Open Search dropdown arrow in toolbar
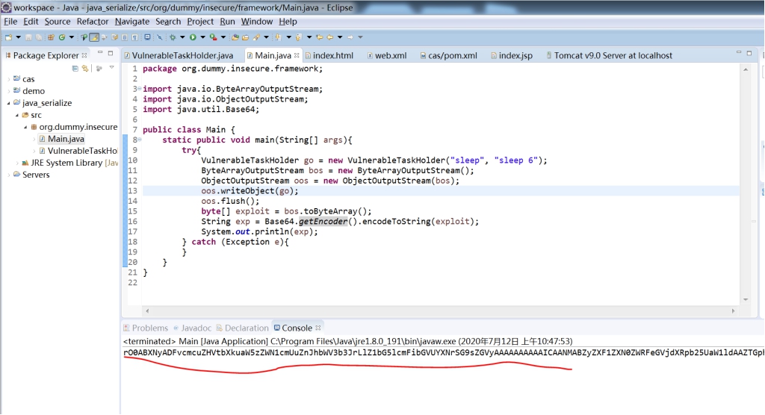Screen dimensions: 765x415 (x=267, y=37)
